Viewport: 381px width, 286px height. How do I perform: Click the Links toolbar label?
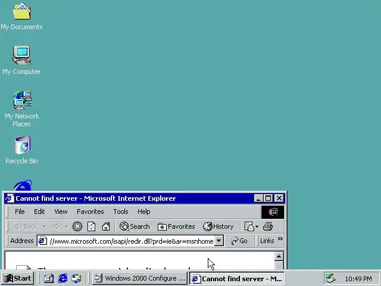(x=267, y=241)
